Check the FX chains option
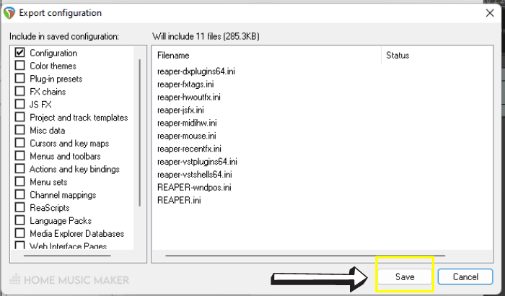505x296 pixels. pos(20,91)
